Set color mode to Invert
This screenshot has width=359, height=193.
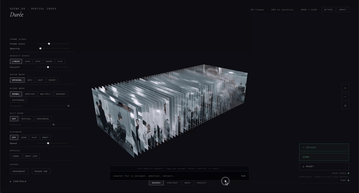pyautogui.click(x=52, y=80)
